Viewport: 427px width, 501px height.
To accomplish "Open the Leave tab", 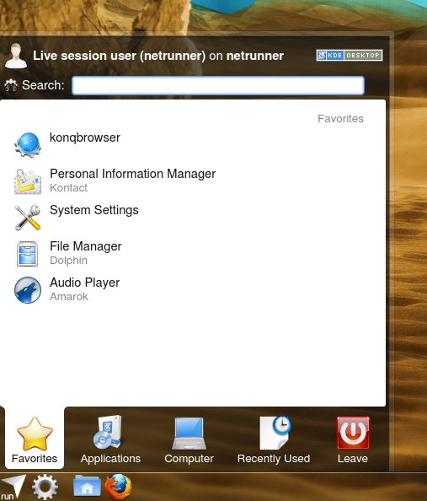I will (353, 440).
